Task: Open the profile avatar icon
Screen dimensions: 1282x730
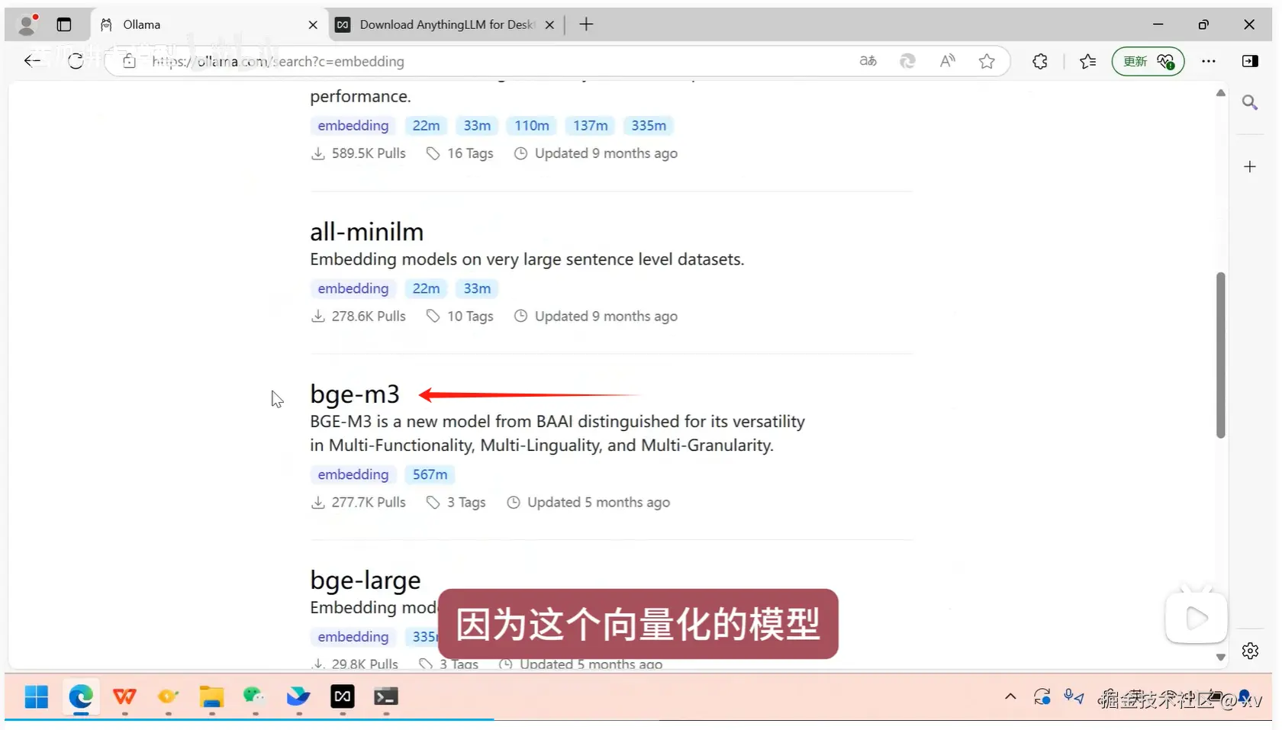Action: pyautogui.click(x=27, y=24)
